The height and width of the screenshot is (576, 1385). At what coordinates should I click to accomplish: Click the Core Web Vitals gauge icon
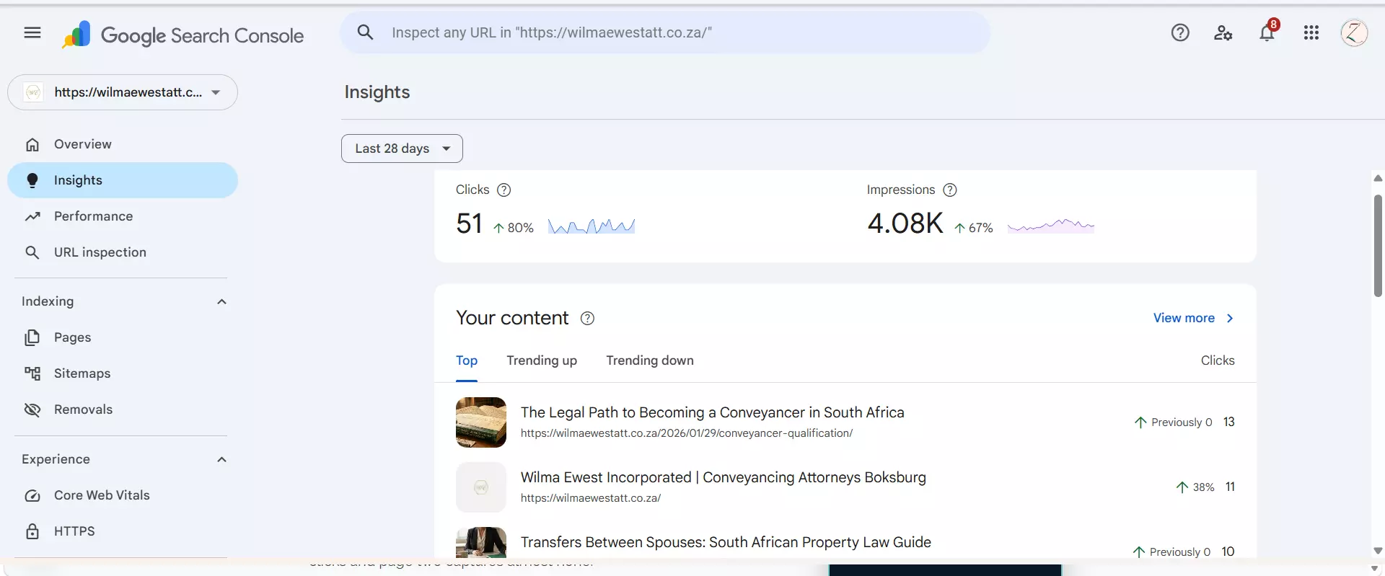tap(32, 495)
